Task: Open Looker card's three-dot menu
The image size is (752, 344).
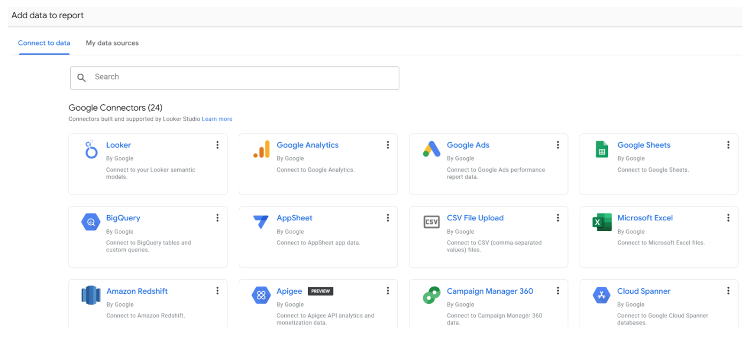Action: (217, 145)
